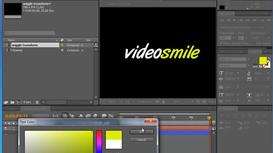Open the Composition Mini-Flowchart icon
273x153 pixels.
(55, 116)
